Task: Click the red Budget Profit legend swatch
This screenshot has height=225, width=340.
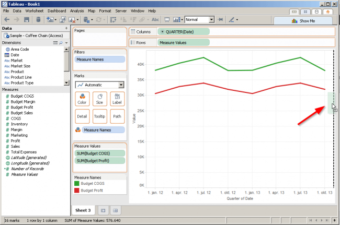Action: click(x=77, y=191)
